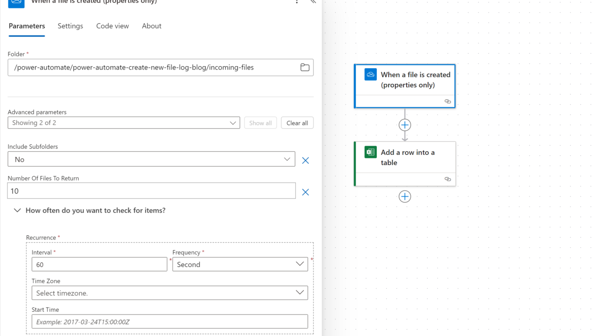Click connection link icon on the trigger card
Image resolution: width=597 pixels, height=336 pixels.
click(447, 101)
